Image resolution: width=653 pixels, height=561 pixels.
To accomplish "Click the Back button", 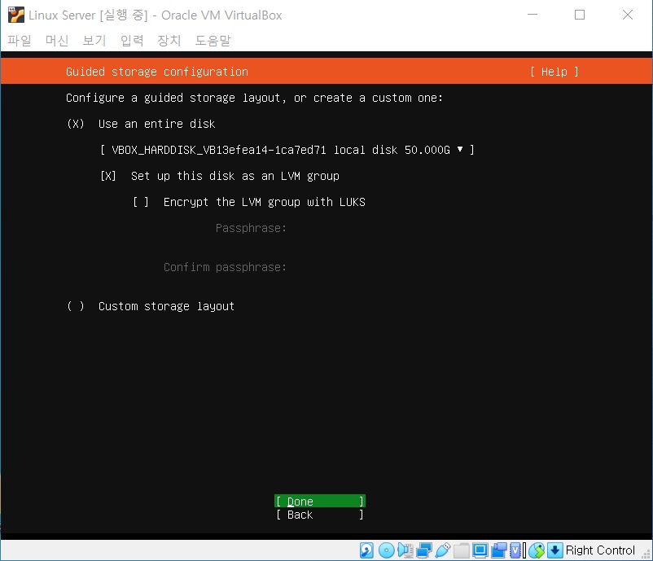I will 320,515.
